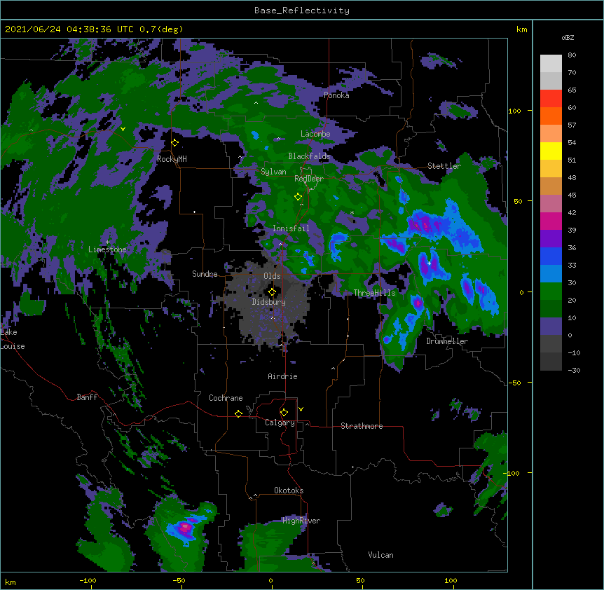Click the Lacombe city label
The image size is (604, 590).
click(315, 134)
